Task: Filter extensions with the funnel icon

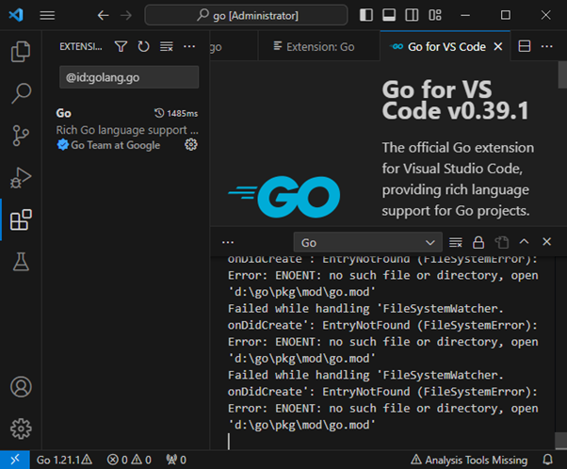Action: coord(121,47)
